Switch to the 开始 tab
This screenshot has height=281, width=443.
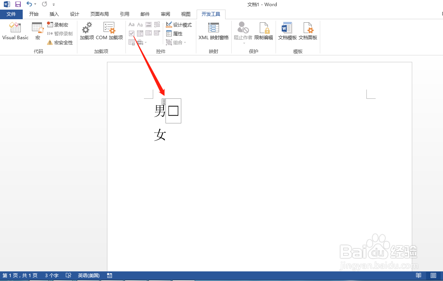pyautogui.click(x=33, y=14)
